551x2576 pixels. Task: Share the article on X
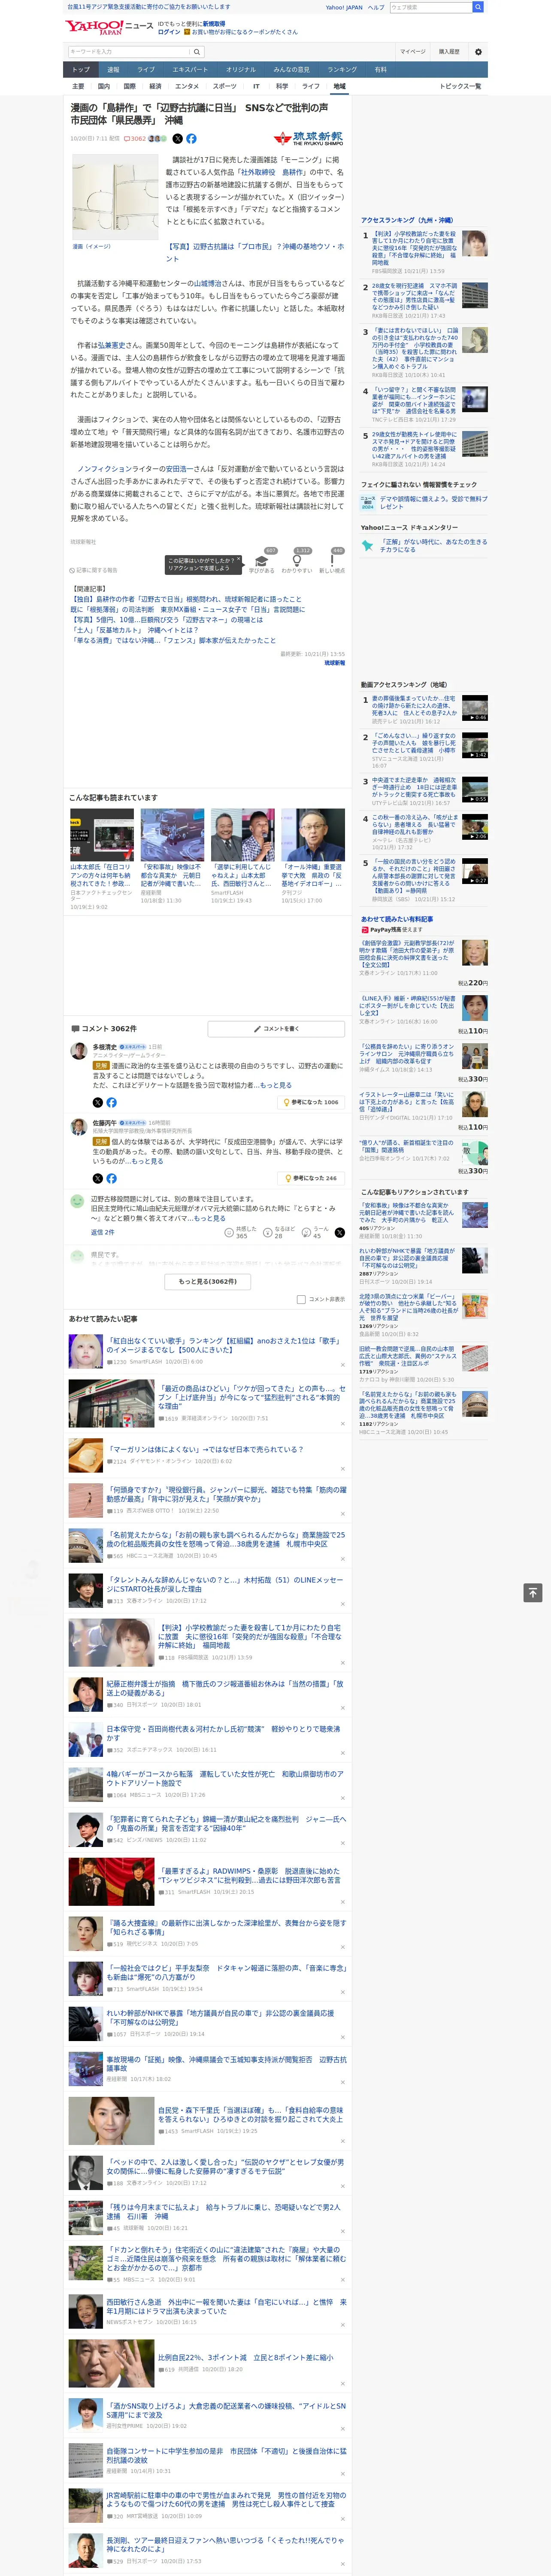[178, 139]
